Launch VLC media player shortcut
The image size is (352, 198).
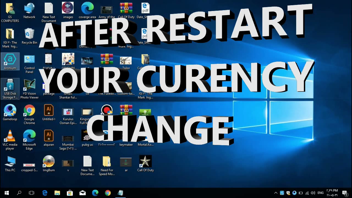(10, 140)
